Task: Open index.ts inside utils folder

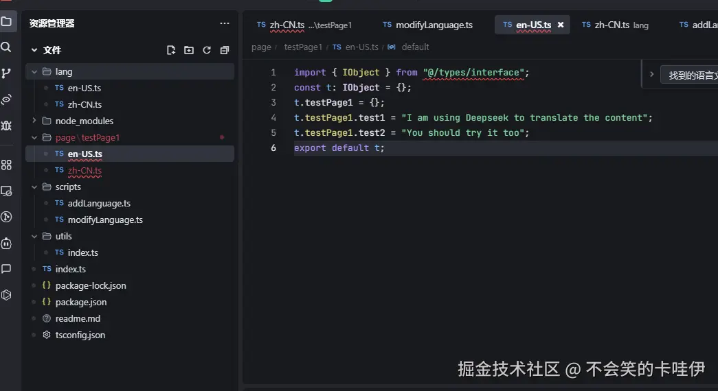Action: [x=130, y=252]
